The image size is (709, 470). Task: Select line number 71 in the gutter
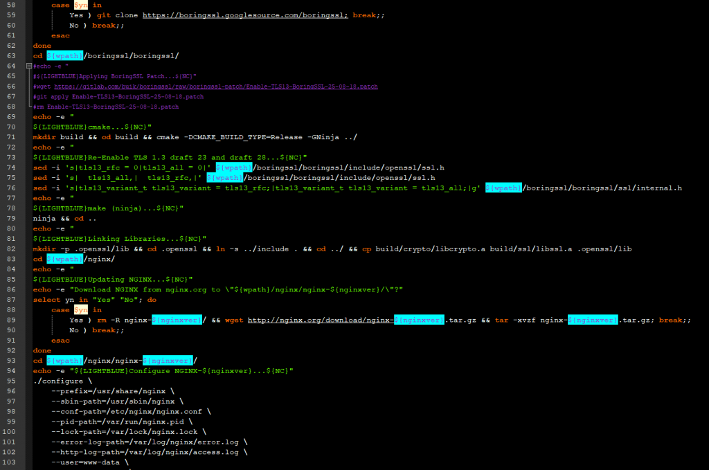click(x=10, y=137)
